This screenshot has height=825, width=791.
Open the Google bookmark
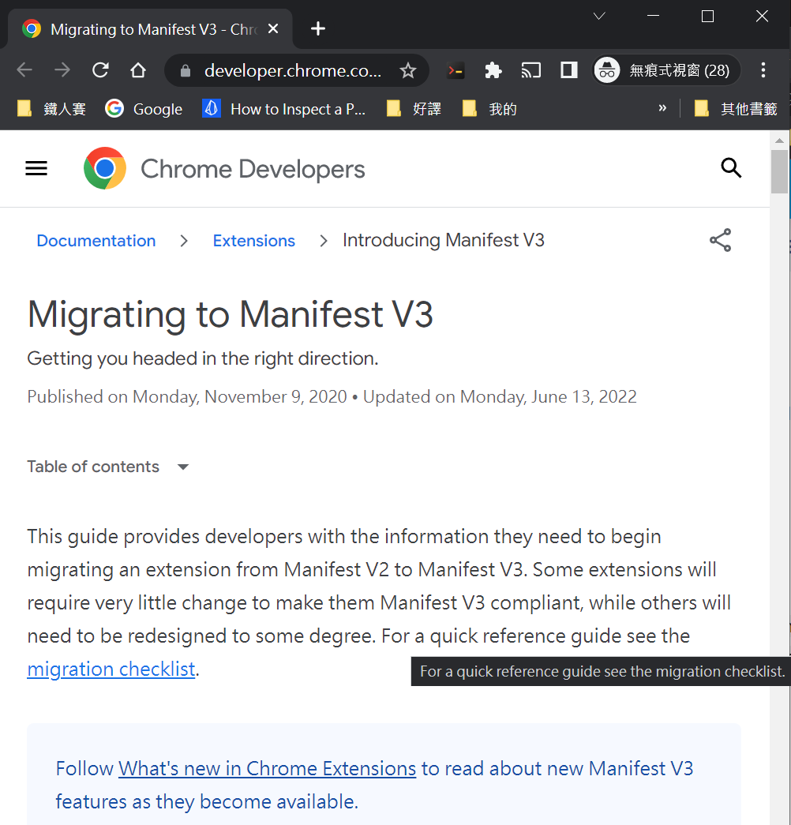click(x=144, y=109)
